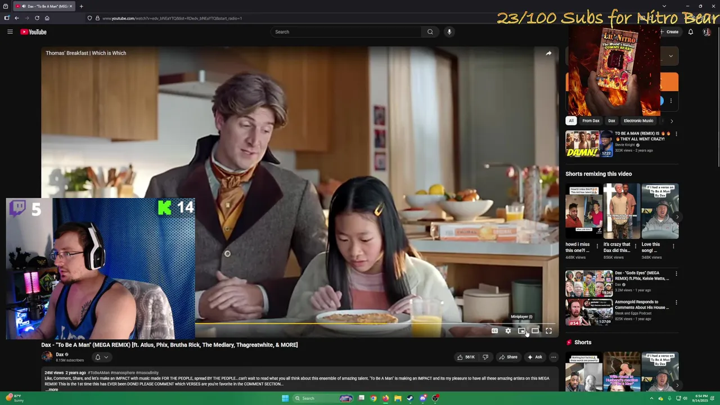Open options for 'Gods Eyes' video

[x=676, y=274]
